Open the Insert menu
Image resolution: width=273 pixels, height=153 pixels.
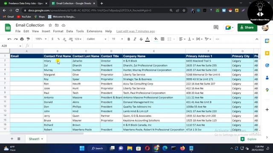point(46,31)
